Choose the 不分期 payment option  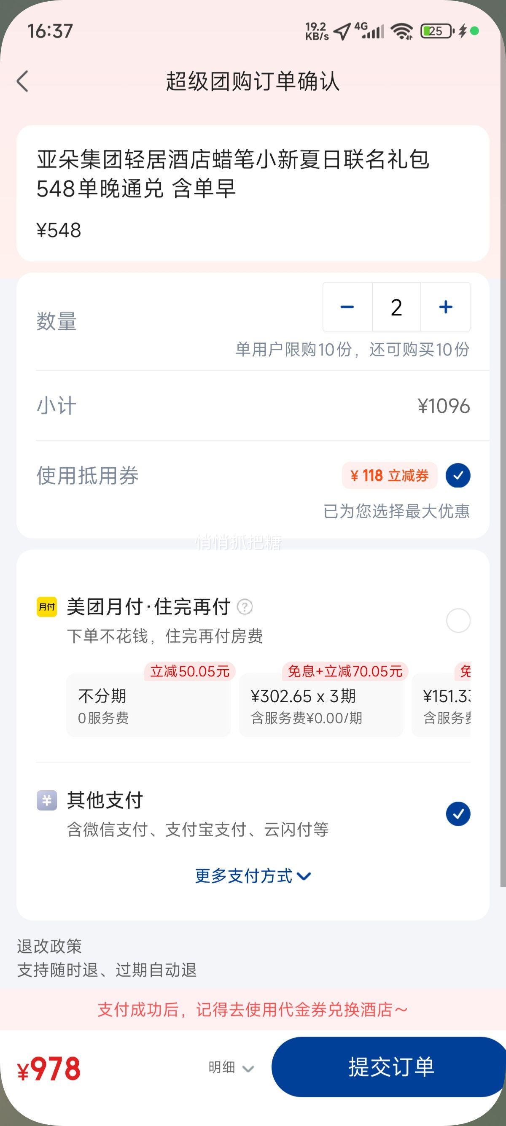[148, 705]
